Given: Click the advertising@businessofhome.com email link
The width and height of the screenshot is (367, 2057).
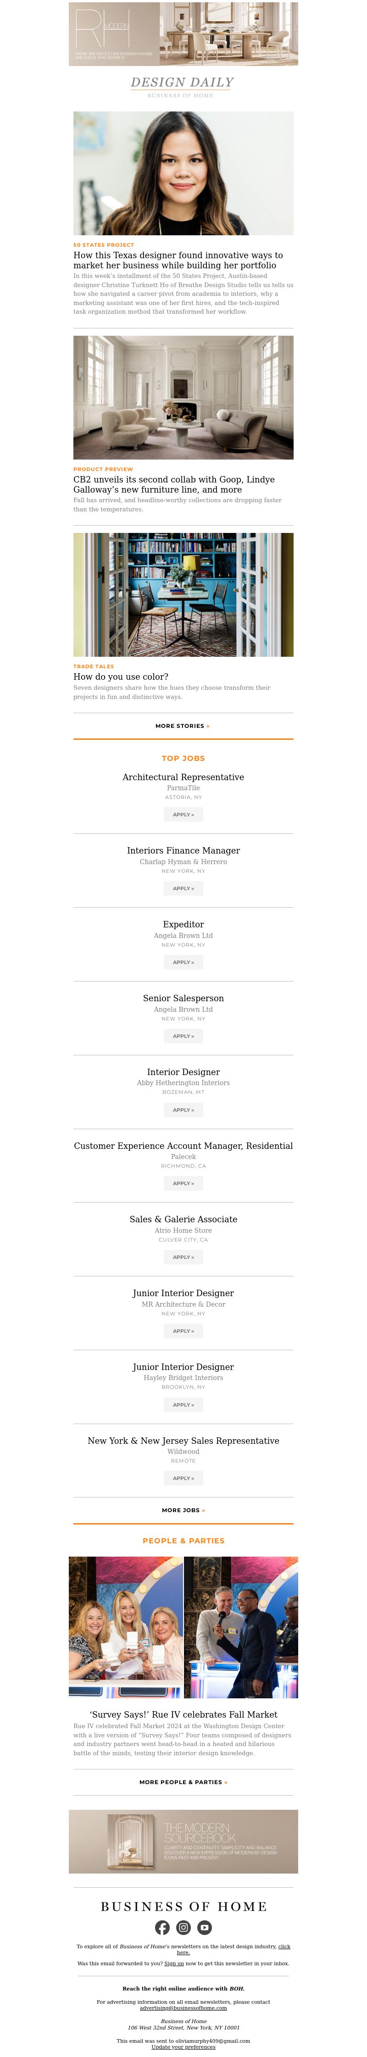Looking at the screenshot, I should tap(183, 2007).
